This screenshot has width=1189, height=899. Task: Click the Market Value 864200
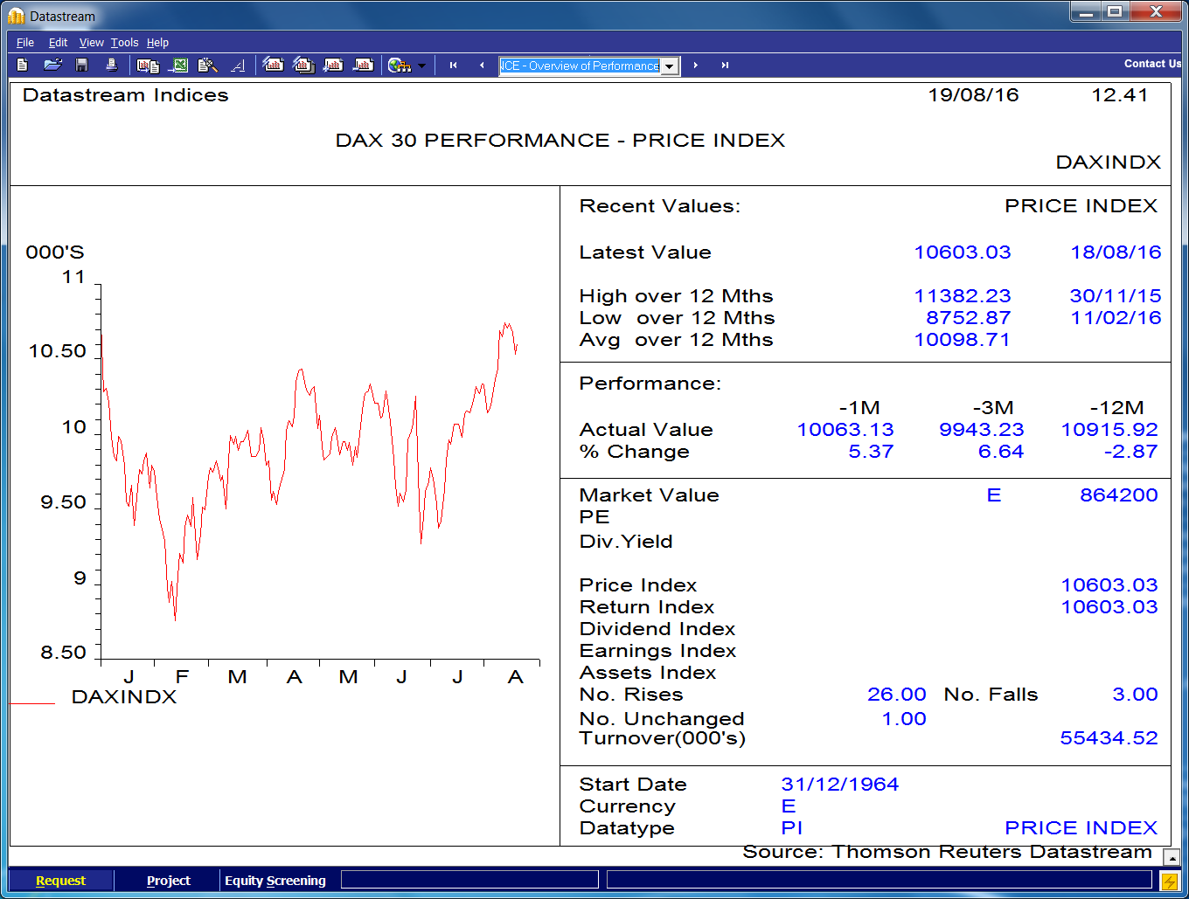tap(1119, 495)
